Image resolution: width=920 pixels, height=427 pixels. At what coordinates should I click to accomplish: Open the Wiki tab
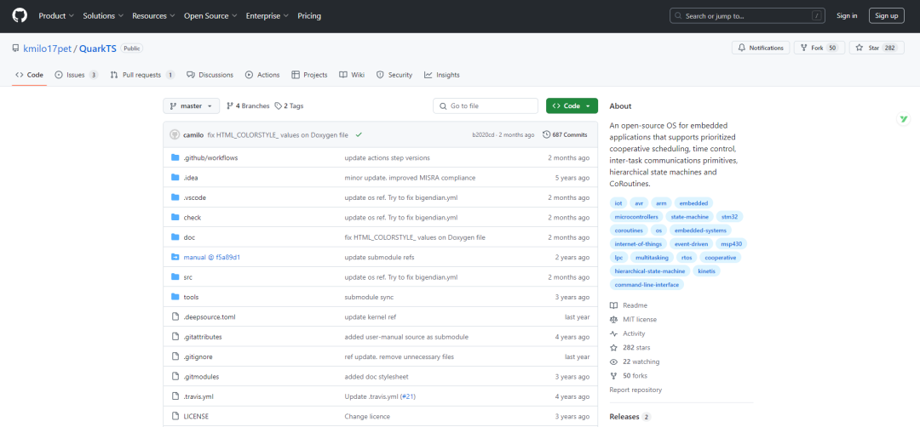tap(352, 75)
